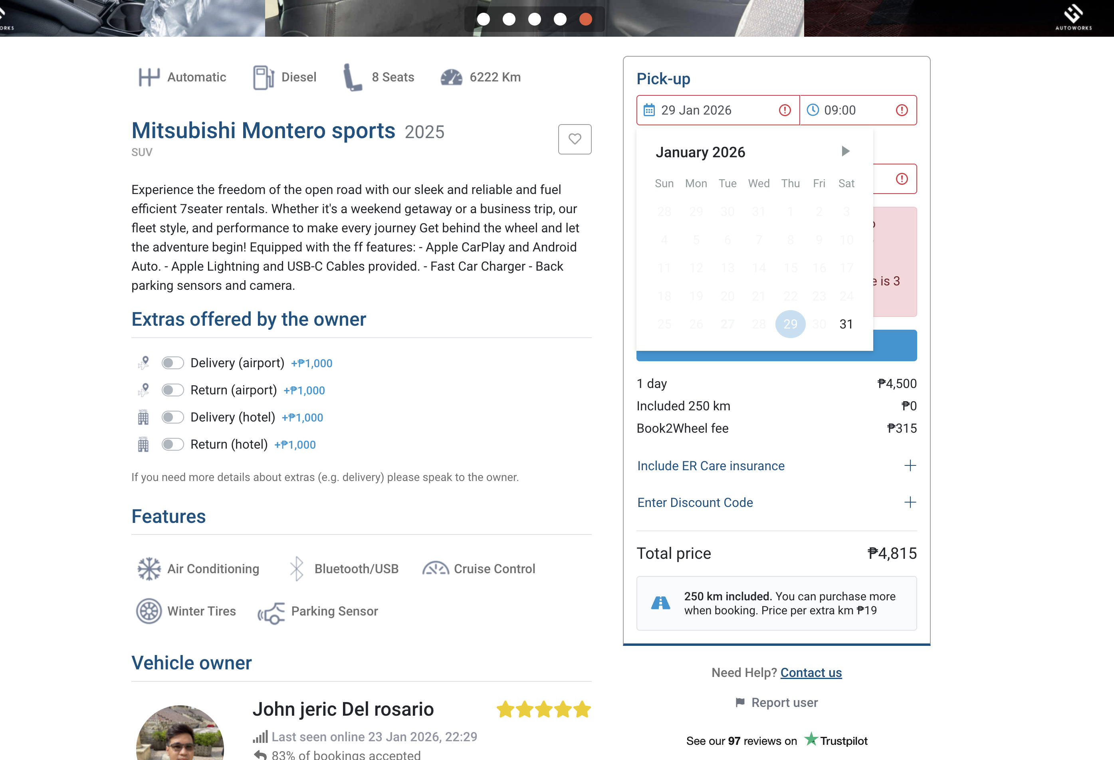Click the January 2026 calendar heading
The width and height of the screenshot is (1114, 760).
click(x=700, y=152)
